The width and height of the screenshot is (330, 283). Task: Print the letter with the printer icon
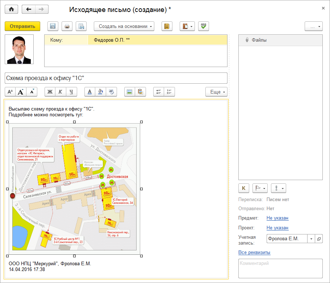pos(67,26)
